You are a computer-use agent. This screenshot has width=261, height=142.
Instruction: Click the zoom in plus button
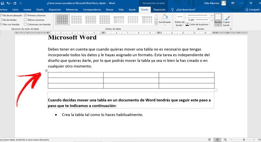click(x=254, y=140)
